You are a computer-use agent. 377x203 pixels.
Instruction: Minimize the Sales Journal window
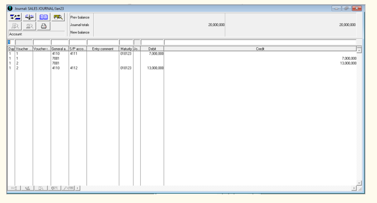tap(336, 8)
